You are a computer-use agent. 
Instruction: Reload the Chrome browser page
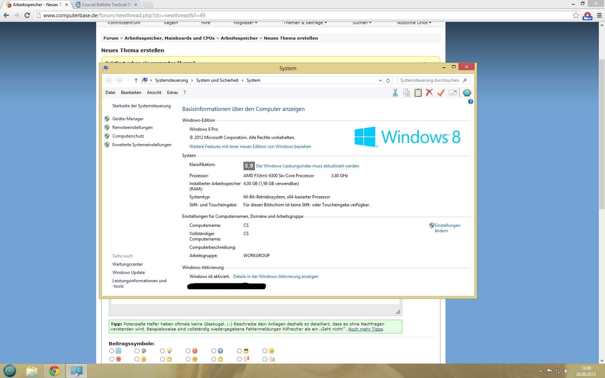(x=27, y=15)
